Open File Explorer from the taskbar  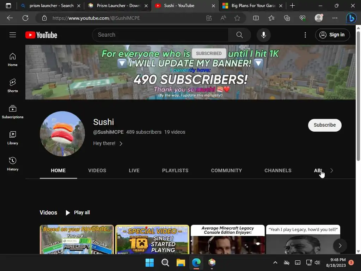(x=181, y=263)
